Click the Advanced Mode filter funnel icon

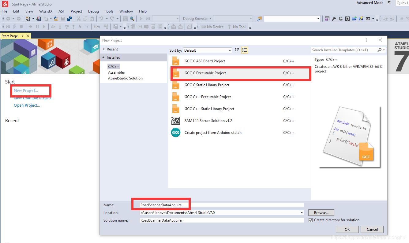(389, 3)
